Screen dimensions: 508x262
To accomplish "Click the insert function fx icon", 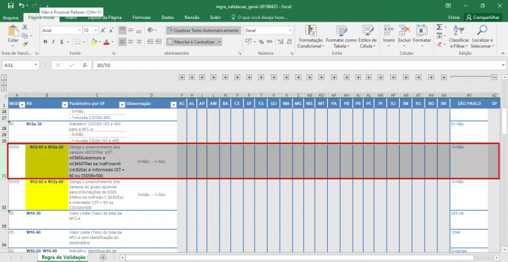I will pyautogui.click(x=85, y=65).
